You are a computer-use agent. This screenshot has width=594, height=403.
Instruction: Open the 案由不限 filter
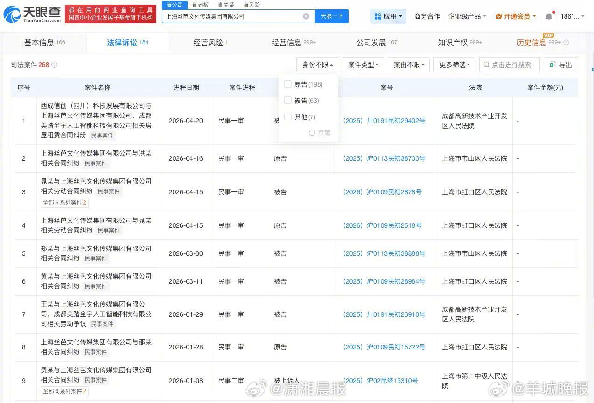tap(409, 65)
